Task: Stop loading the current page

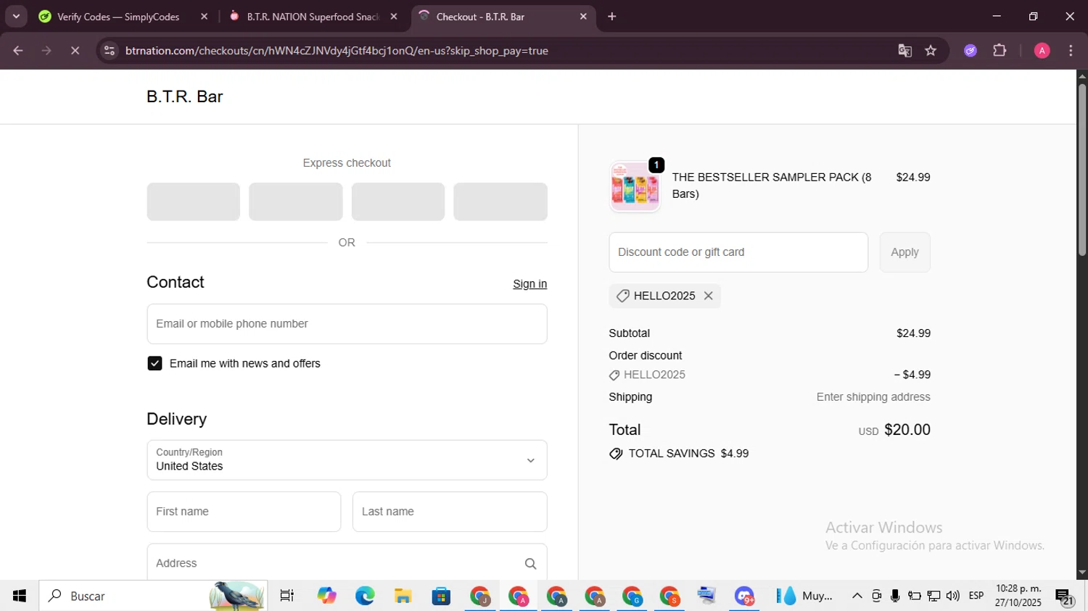Action: [75, 51]
